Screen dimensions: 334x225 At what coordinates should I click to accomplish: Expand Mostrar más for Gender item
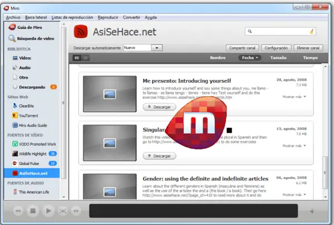294,194
